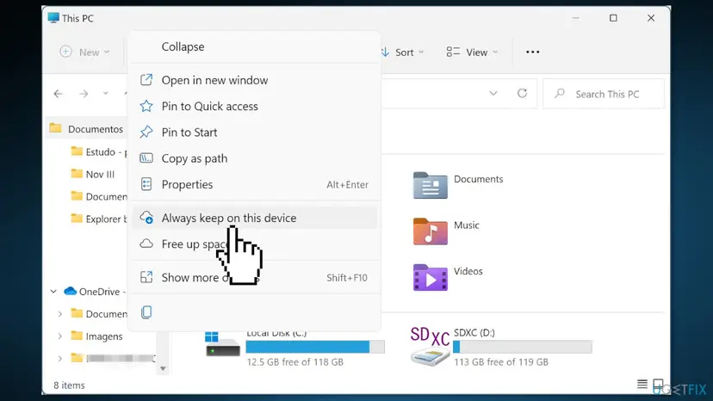
Task: Select Copy as path
Action: (254, 158)
